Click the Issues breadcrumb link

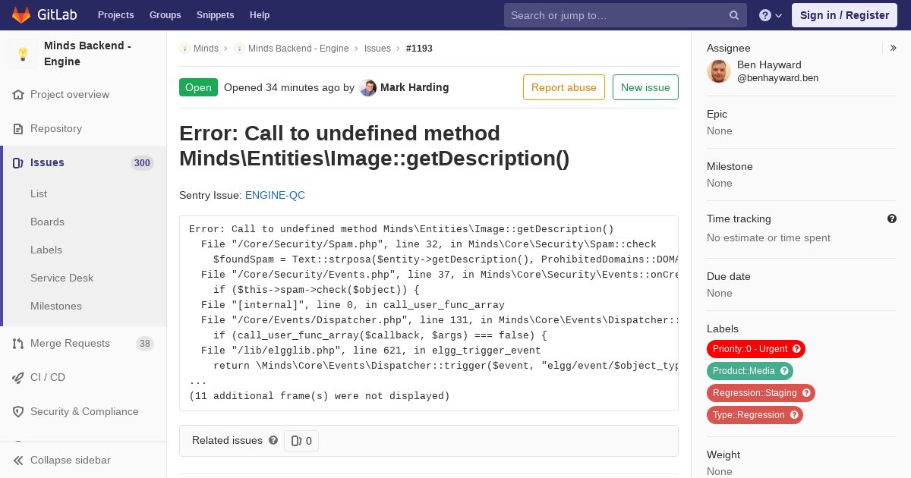(377, 49)
